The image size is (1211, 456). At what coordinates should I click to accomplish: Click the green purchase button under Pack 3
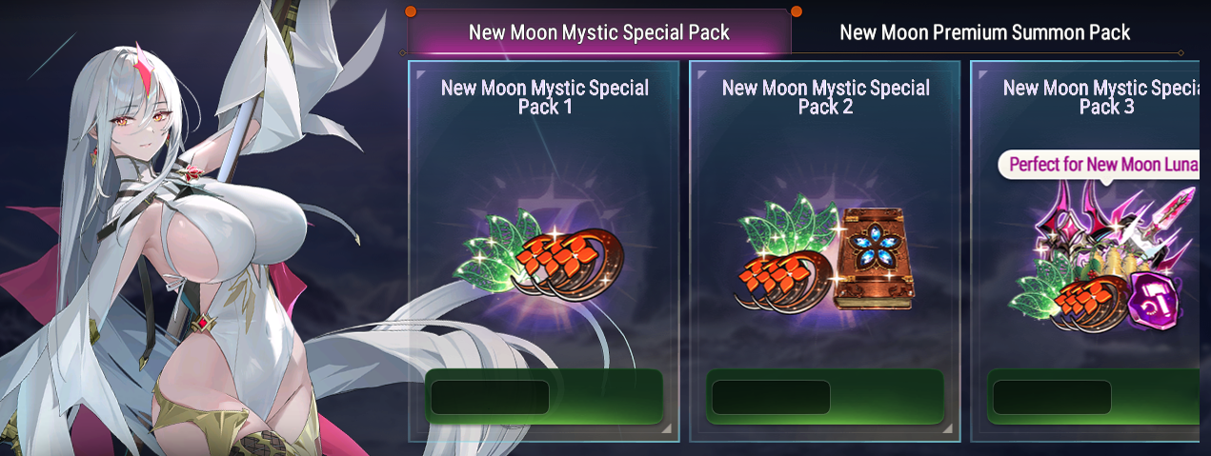pos(1095,396)
